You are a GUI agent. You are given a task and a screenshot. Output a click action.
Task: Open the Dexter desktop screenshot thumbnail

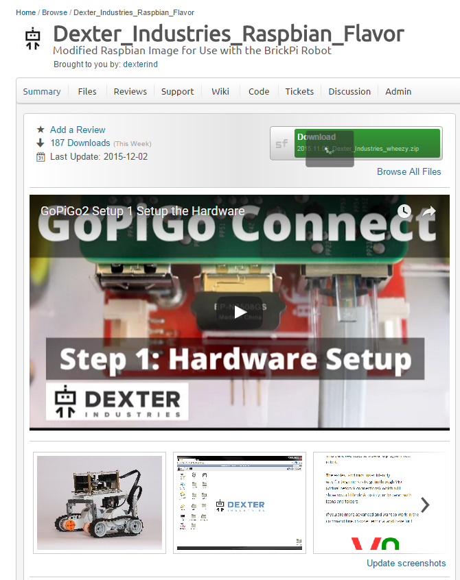point(239,503)
